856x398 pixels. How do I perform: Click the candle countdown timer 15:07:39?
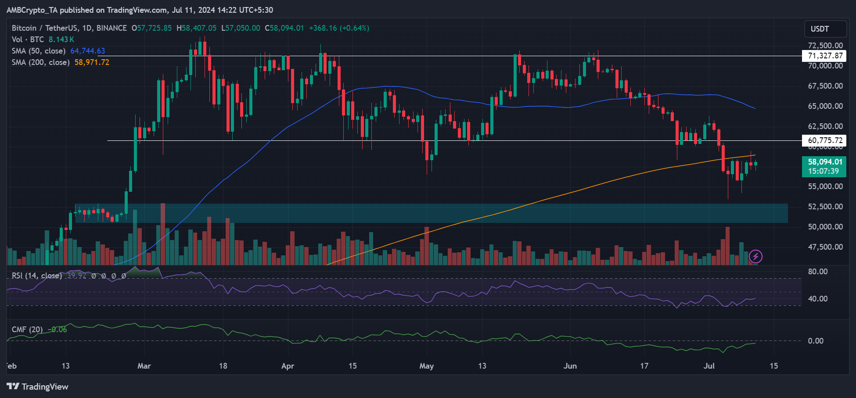[x=824, y=172]
